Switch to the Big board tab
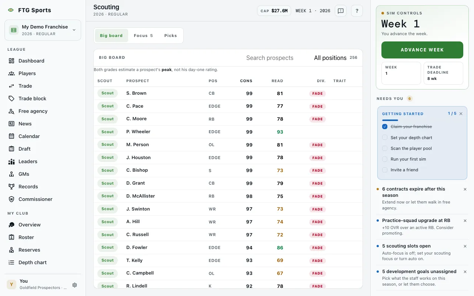The image size is (474, 296). click(111, 36)
